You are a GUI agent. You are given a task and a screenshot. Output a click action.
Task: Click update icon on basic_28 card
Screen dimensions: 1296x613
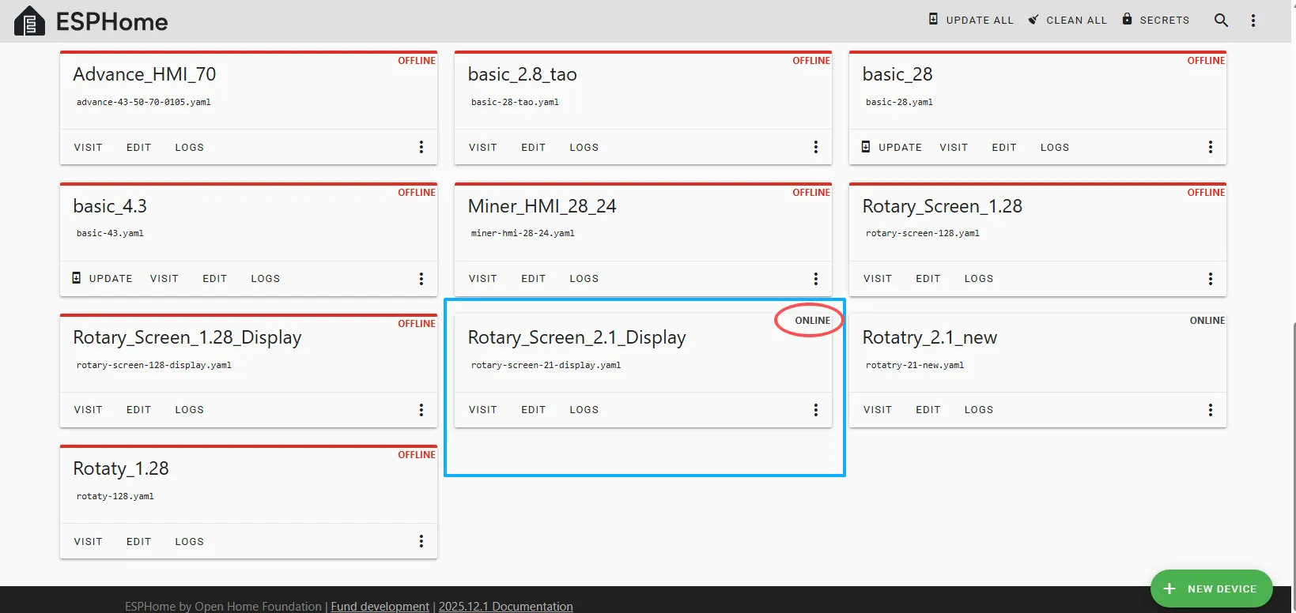pyautogui.click(x=866, y=147)
